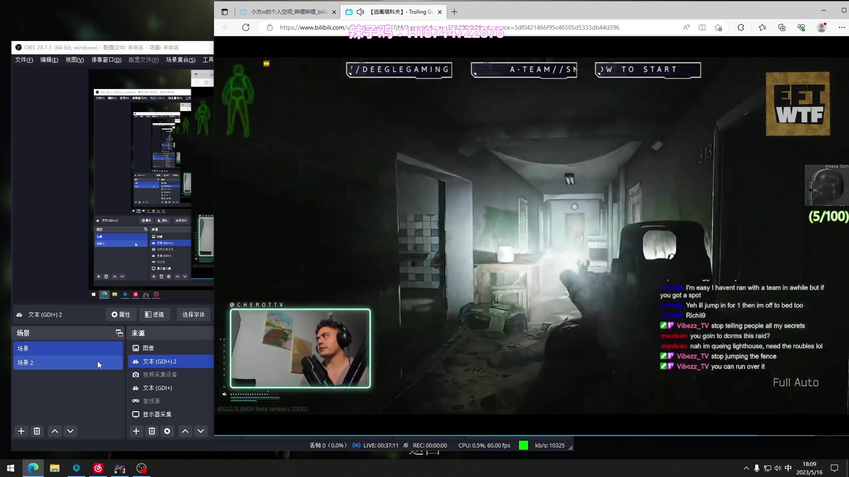
Task: Select the 文本 (GDI+) 2 source row
Action: coord(171,361)
